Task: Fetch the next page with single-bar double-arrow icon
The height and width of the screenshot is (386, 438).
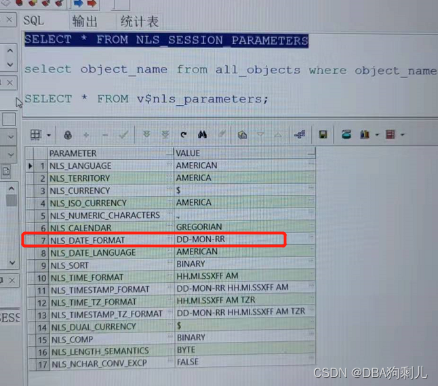Action: coord(146,134)
